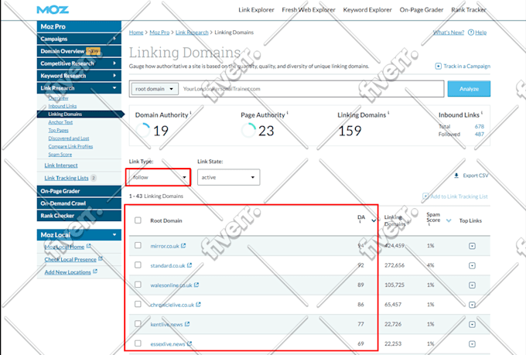
Task: Expand Top Links for walesonline.co.uk
Action: [x=472, y=285]
